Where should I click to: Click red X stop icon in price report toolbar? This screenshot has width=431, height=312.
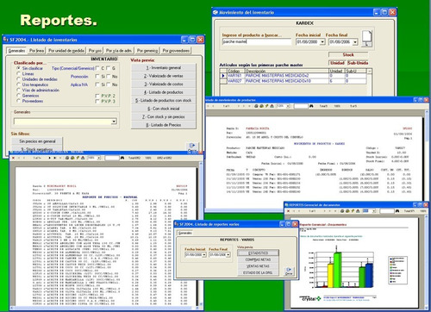(x=14, y=158)
